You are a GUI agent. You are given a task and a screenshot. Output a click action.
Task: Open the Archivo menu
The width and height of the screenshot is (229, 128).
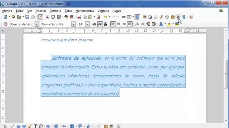pos(7,11)
